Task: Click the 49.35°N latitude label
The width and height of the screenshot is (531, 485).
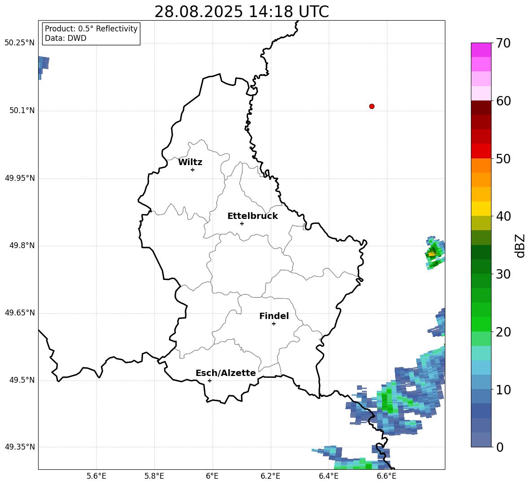Action: 20,447
